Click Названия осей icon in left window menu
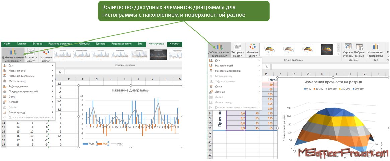 pos(5,71)
